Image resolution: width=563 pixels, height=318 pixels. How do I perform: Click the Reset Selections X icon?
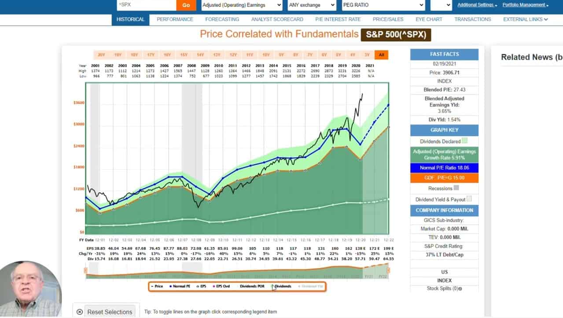point(79,312)
